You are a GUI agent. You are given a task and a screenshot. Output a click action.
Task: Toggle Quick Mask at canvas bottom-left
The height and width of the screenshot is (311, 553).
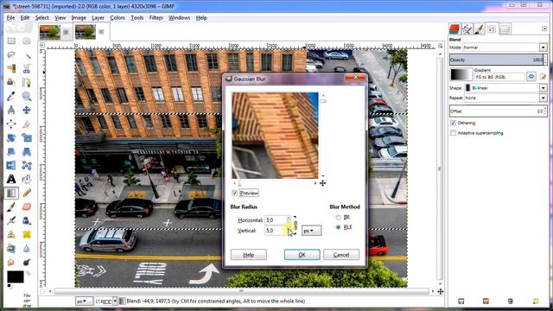[x=42, y=292]
